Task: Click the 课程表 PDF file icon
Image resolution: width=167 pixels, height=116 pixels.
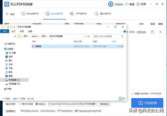Action: pos(33,46)
